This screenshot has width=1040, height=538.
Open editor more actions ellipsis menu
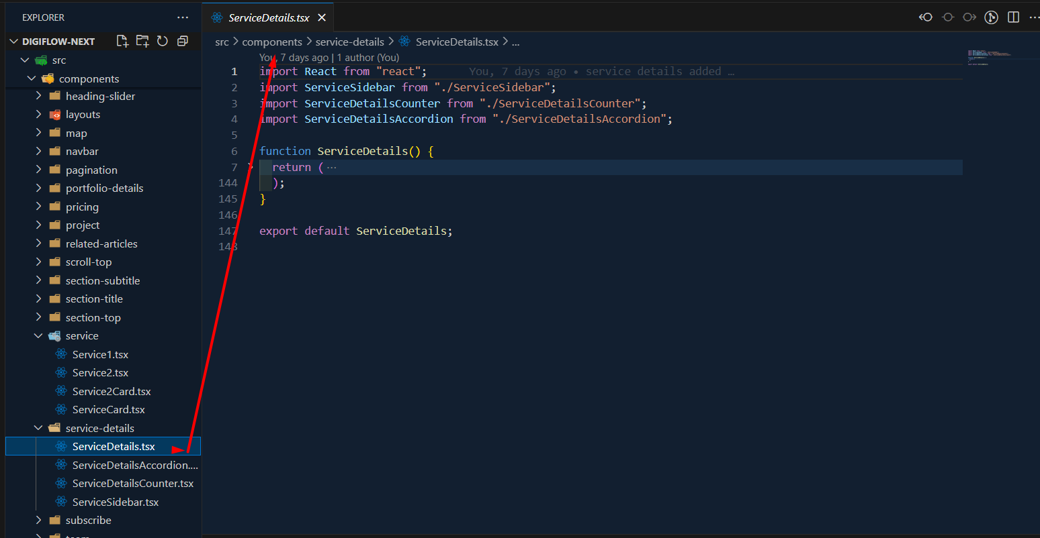click(1034, 17)
